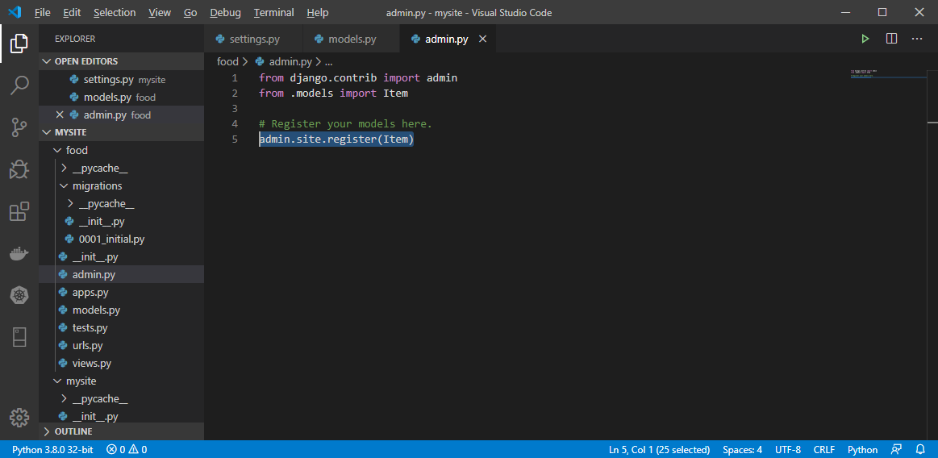Click line number 3 in the gutter
Image resolution: width=938 pixels, height=458 pixels.
tap(235, 109)
